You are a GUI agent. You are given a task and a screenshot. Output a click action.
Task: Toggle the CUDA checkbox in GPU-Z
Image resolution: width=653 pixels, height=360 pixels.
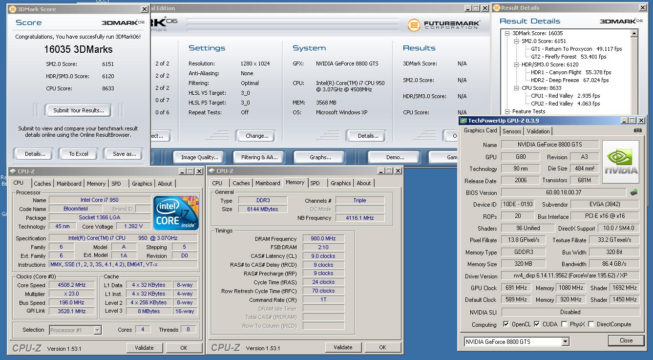coord(537,324)
